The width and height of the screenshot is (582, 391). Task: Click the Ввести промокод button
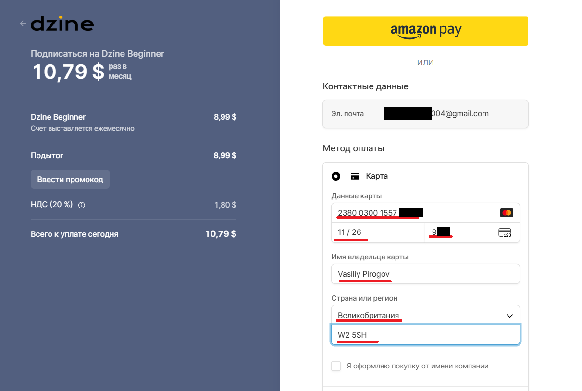pyautogui.click(x=70, y=179)
